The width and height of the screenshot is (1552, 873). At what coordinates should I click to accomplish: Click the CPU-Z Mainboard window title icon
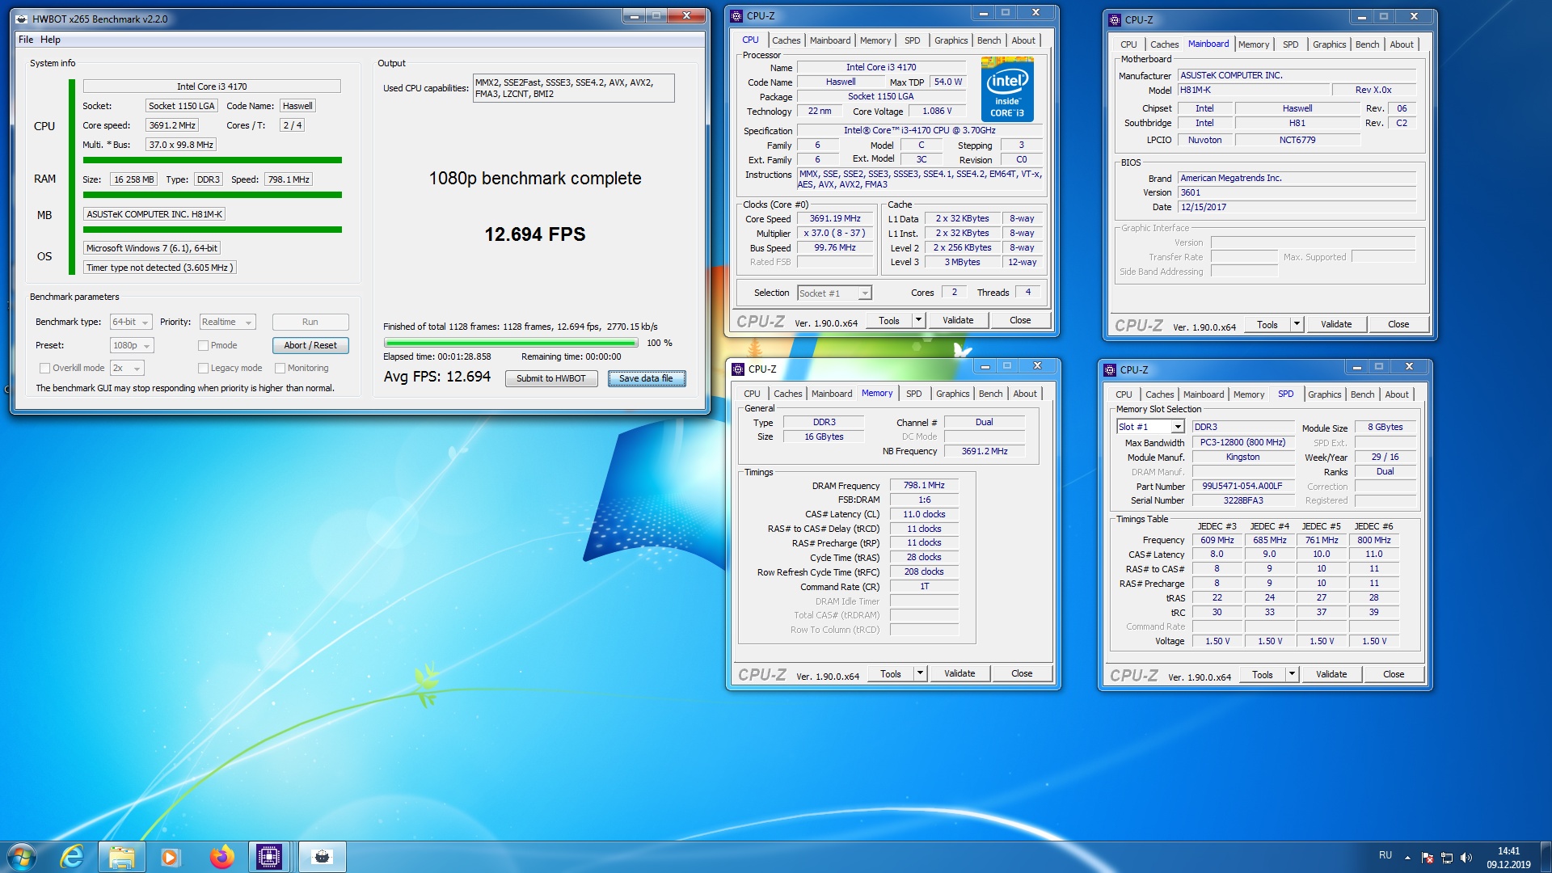pos(1115,19)
